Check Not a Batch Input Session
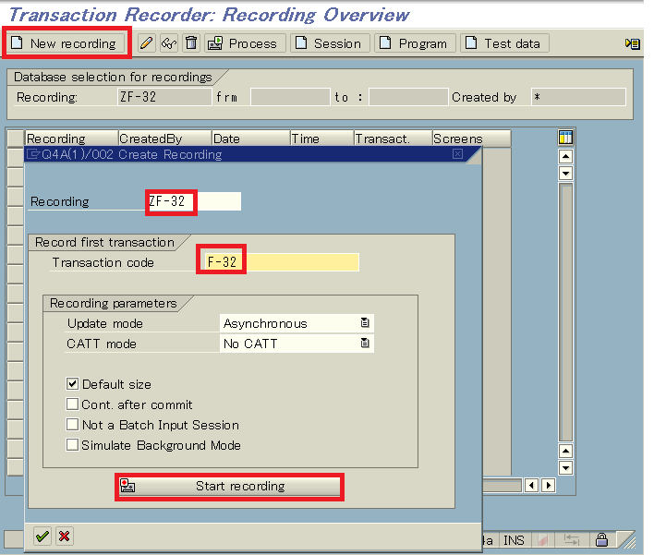Viewport: 654px width, 555px height. click(x=72, y=425)
